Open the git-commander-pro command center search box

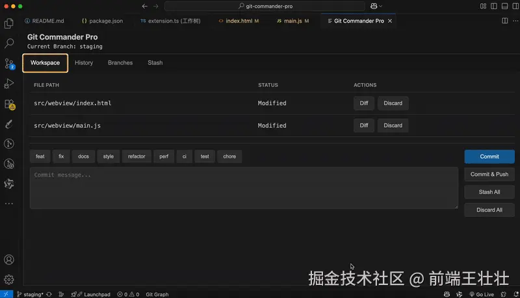tap(265, 6)
